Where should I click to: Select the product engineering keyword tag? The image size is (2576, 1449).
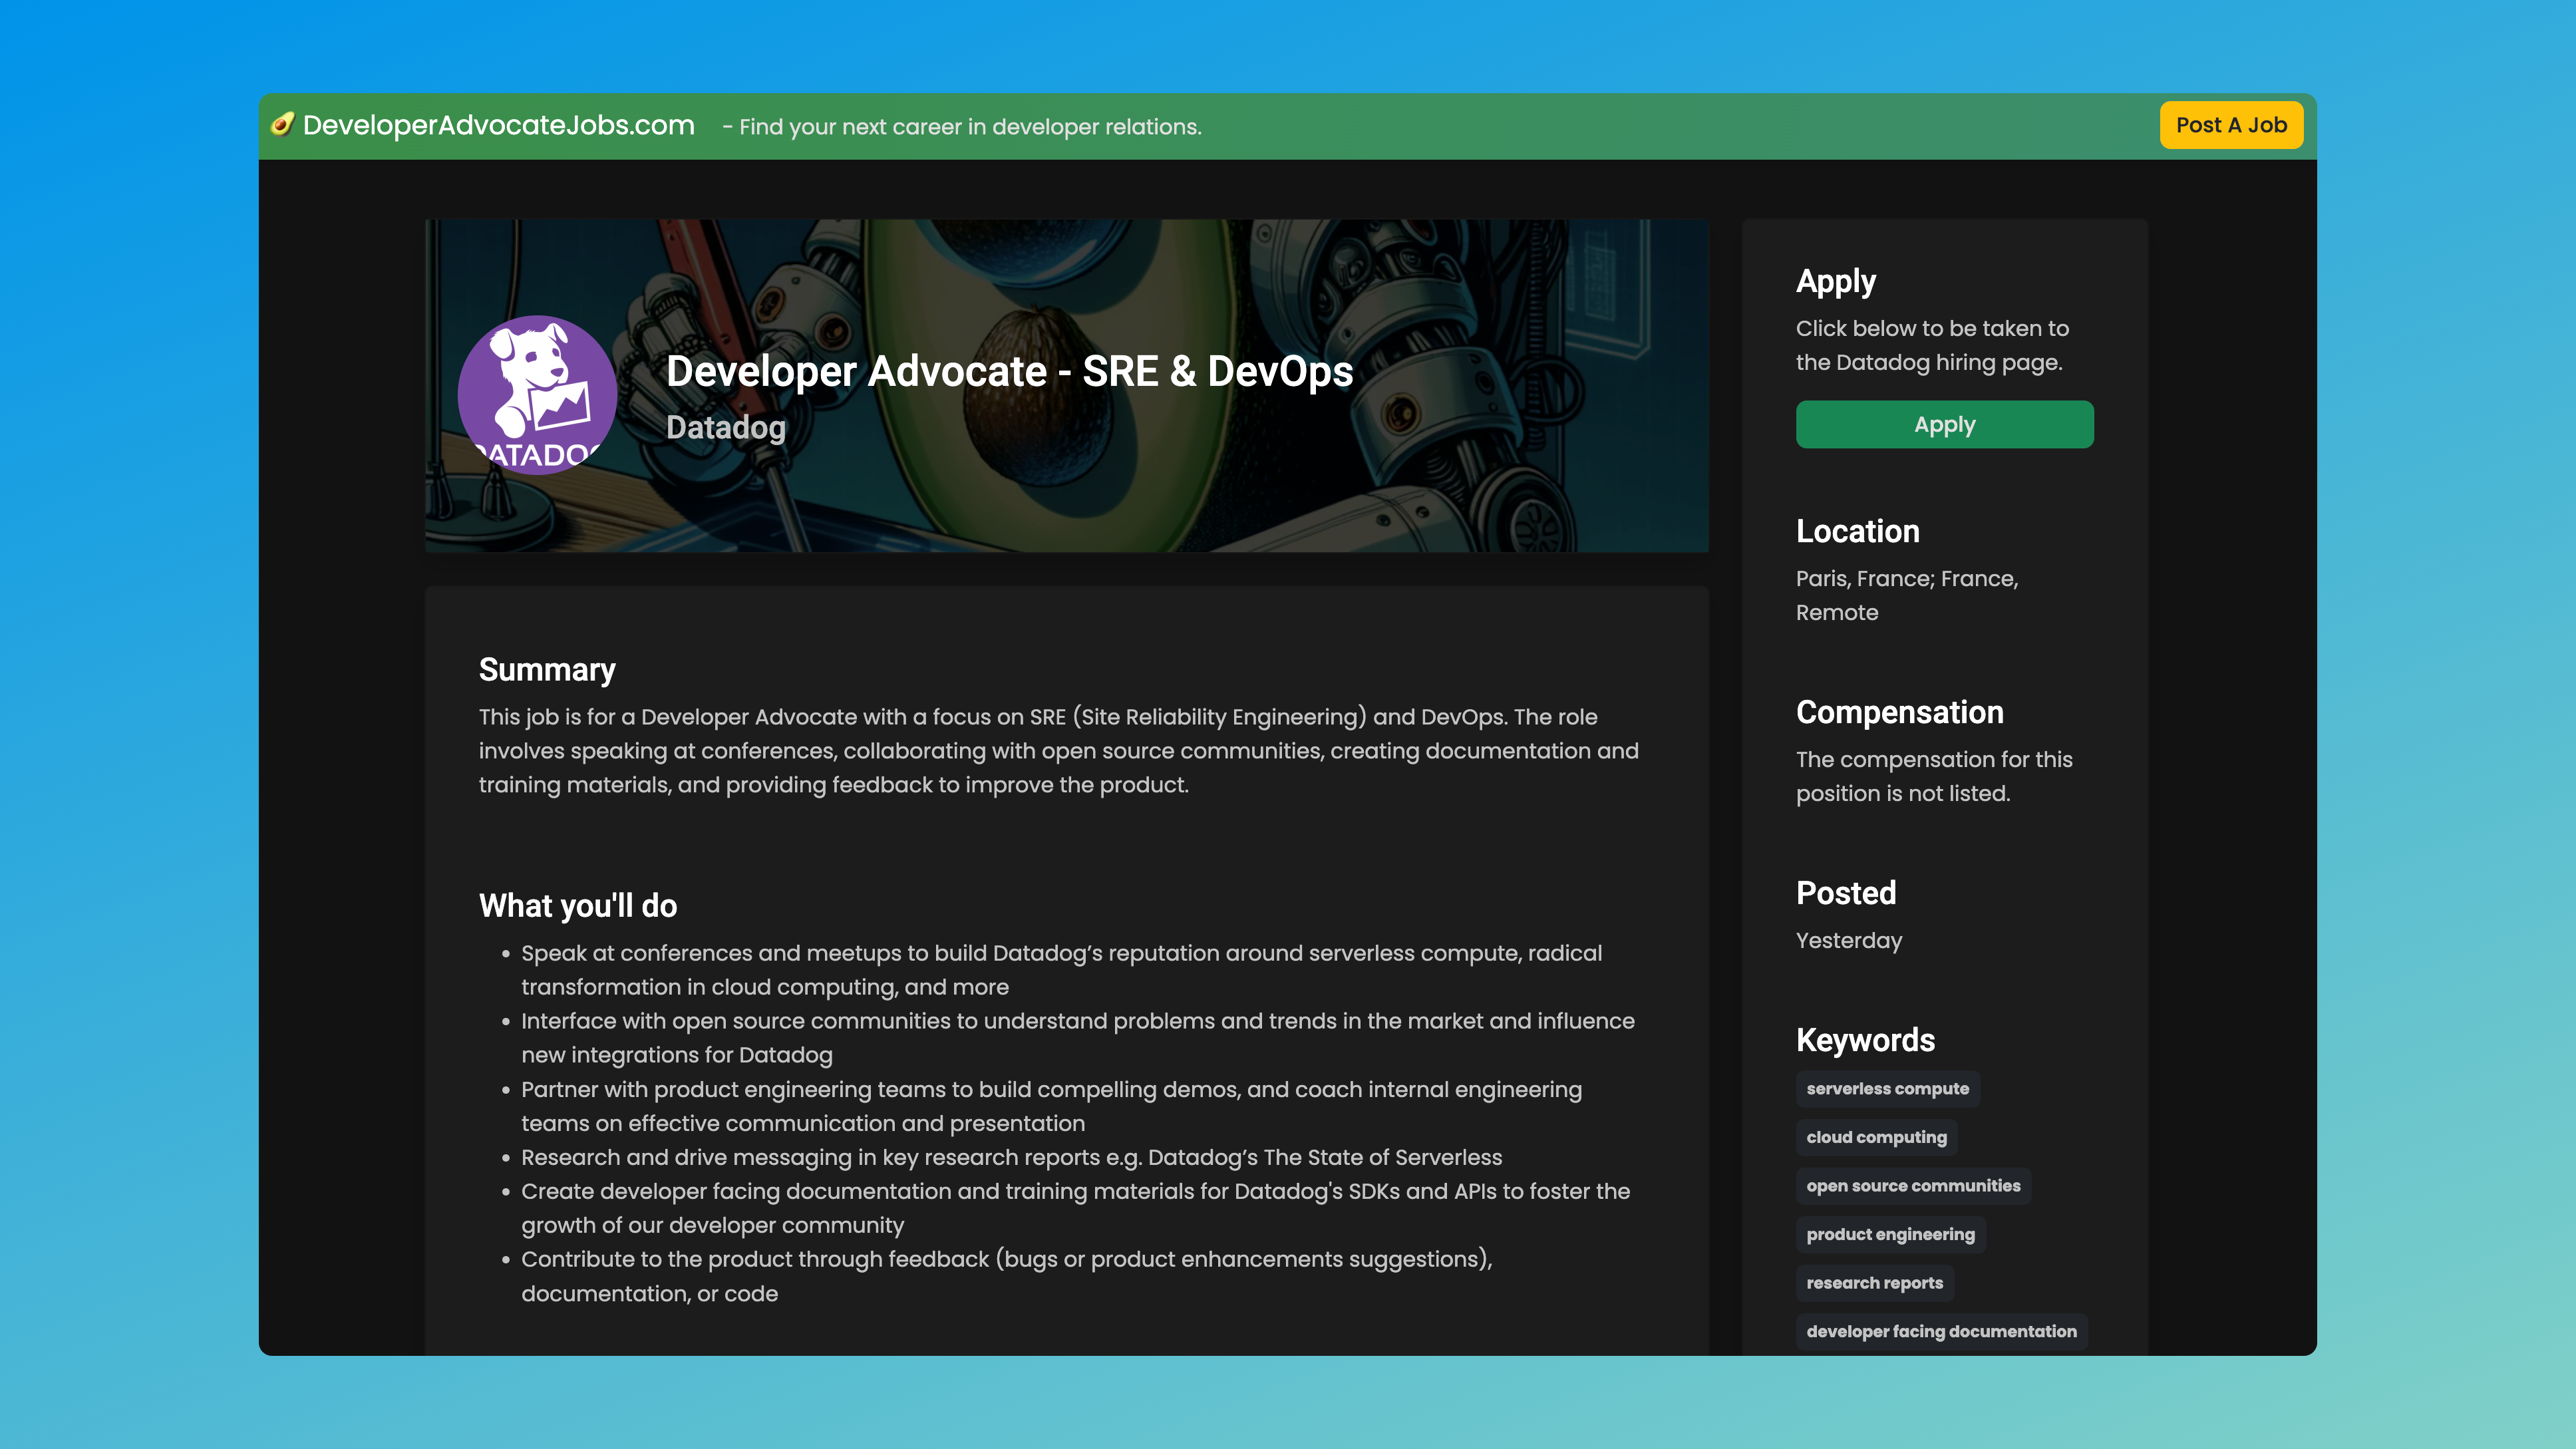1890,1234
